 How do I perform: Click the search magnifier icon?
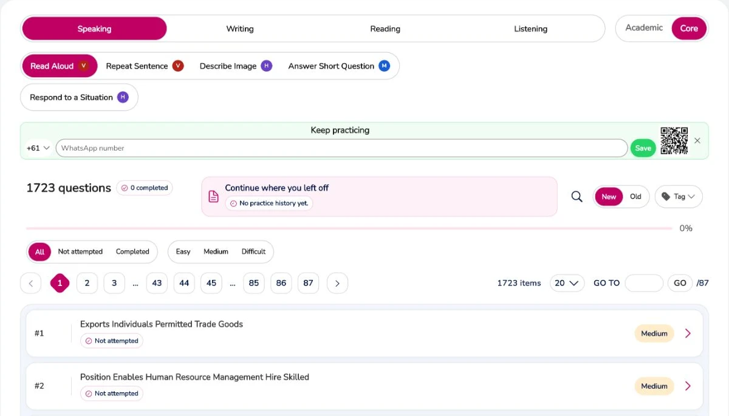577,197
